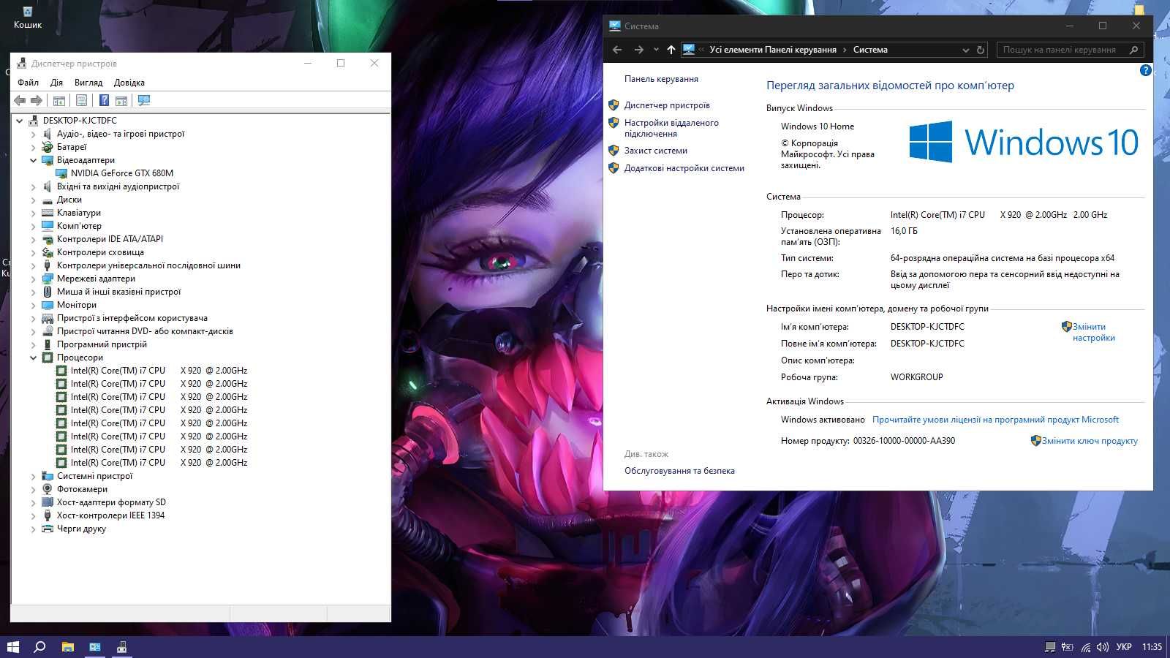Open the Файл menu
This screenshot has width=1170, height=658.
[28, 83]
